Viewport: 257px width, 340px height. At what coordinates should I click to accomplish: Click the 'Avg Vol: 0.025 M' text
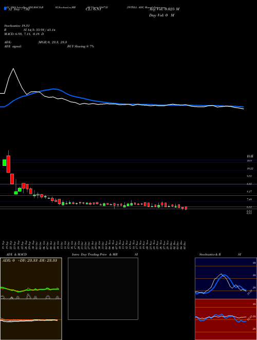[x=164, y=9]
